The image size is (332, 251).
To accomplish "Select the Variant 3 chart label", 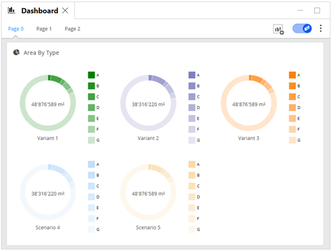I will [x=248, y=138].
